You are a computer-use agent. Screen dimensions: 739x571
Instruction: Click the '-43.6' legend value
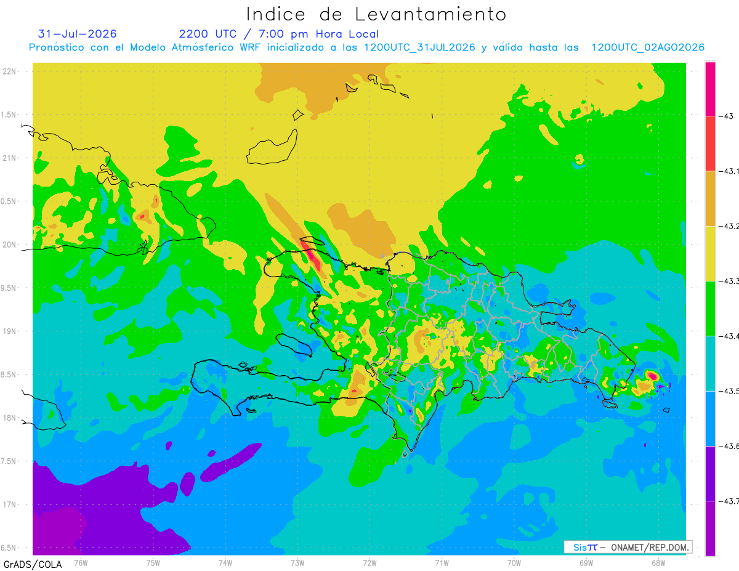pos(729,446)
